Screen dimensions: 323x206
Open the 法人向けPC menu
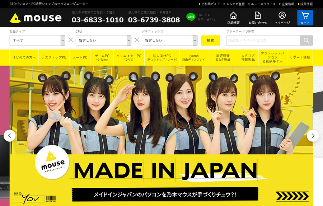coord(162,57)
